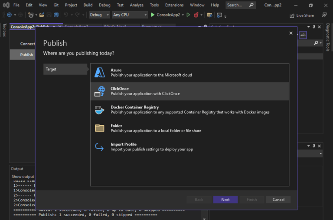The height and width of the screenshot is (220, 333).
Task: Click the Save All toolbar icon
Action: click(56, 15)
